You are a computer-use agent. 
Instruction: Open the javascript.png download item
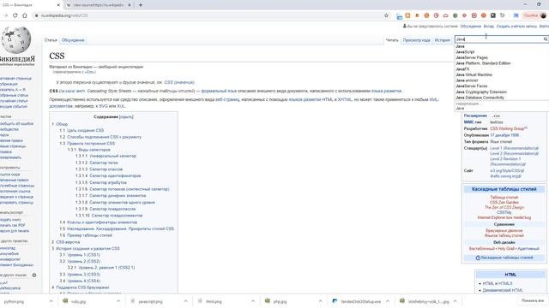151,301
